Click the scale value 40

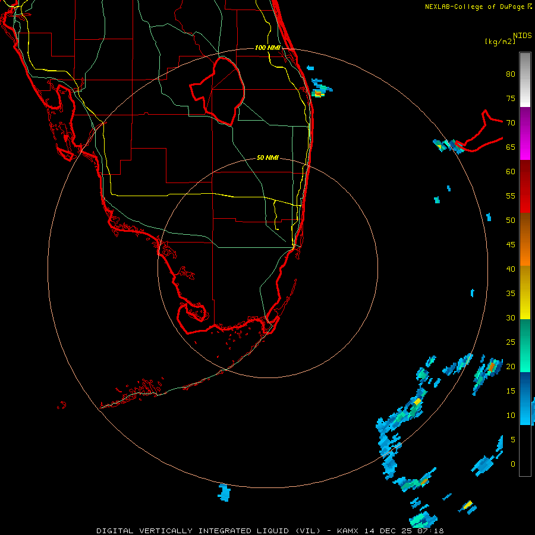[511, 269]
